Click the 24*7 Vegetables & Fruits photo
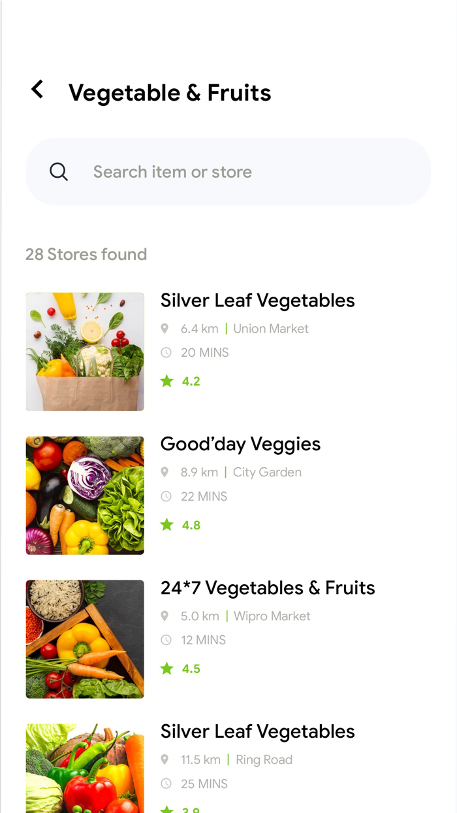Image resolution: width=457 pixels, height=813 pixels. tap(84, 639)
